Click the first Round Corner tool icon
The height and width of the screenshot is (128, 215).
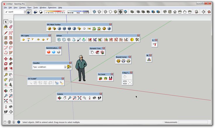[119, 61]
